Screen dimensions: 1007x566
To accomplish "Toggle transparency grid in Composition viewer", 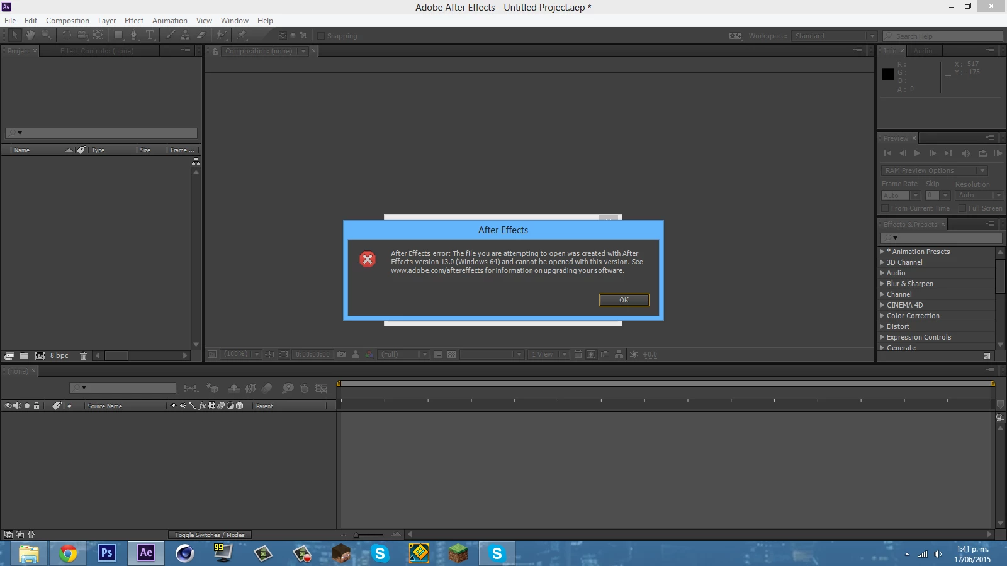I will tap(451, 355).
